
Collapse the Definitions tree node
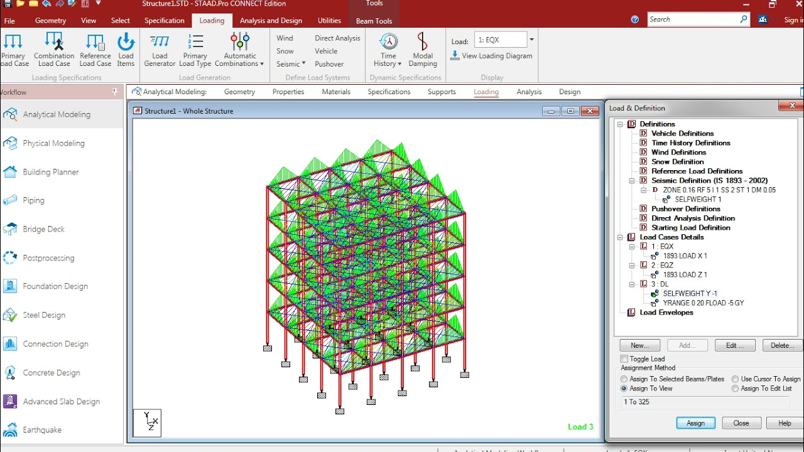click(621, 124)
